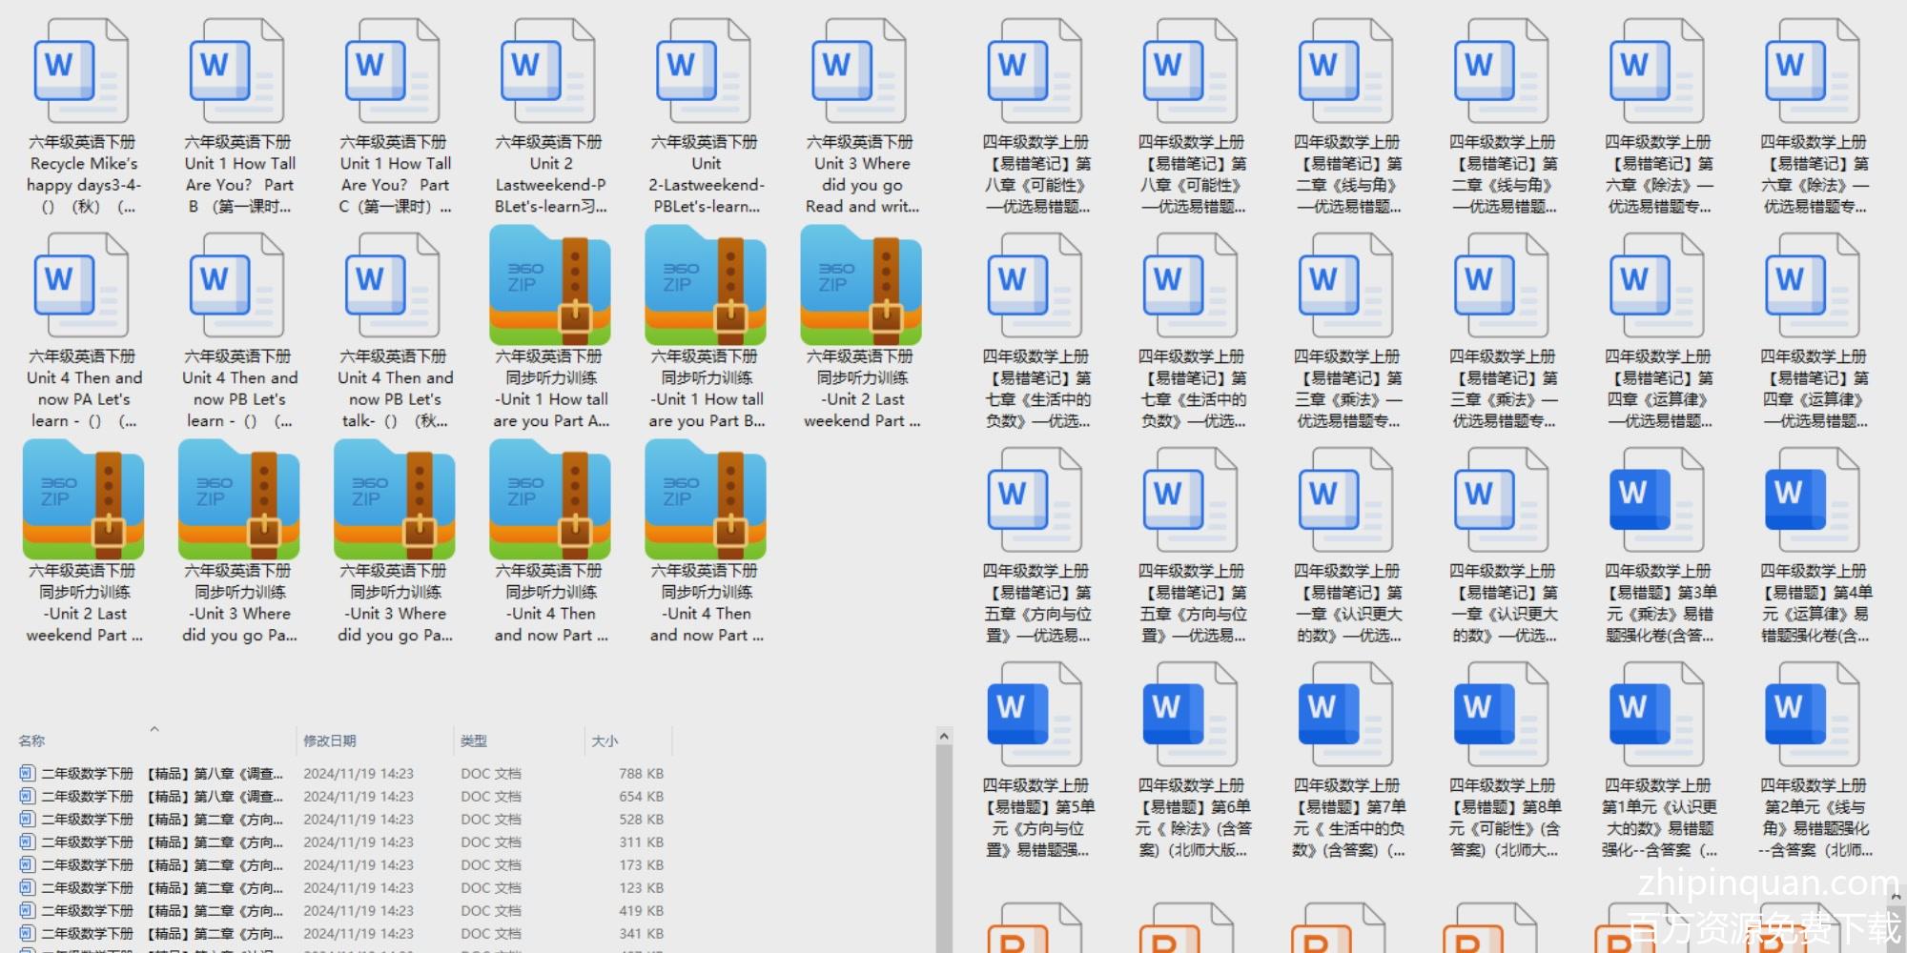The height and width of the screenshot is (953, 1907).
Task: Click the sort arrow above 名称 column
Action: pyautogui.click(x=154, y=729)
